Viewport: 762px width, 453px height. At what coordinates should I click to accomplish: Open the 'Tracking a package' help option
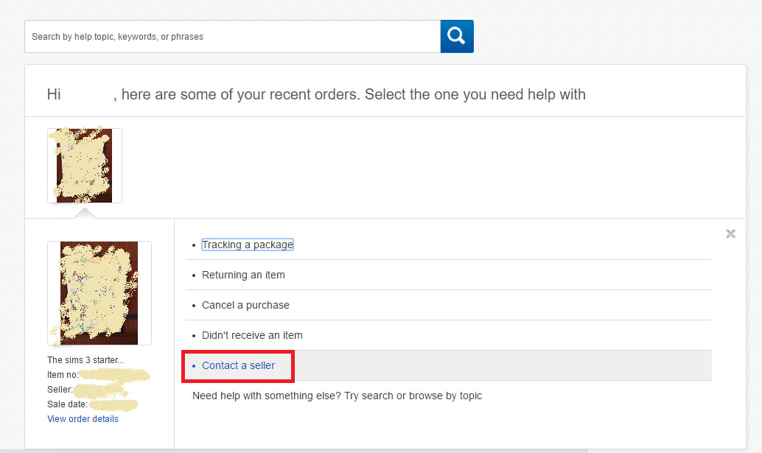247,245
